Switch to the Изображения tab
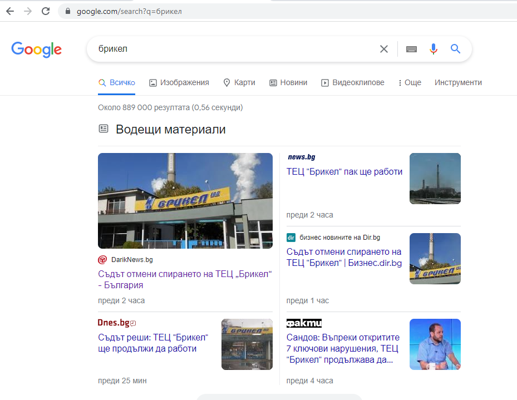 179,82
